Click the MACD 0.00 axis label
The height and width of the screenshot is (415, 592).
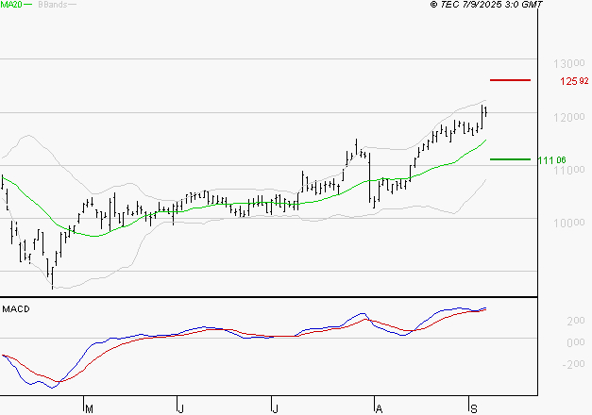click(576, 342)
